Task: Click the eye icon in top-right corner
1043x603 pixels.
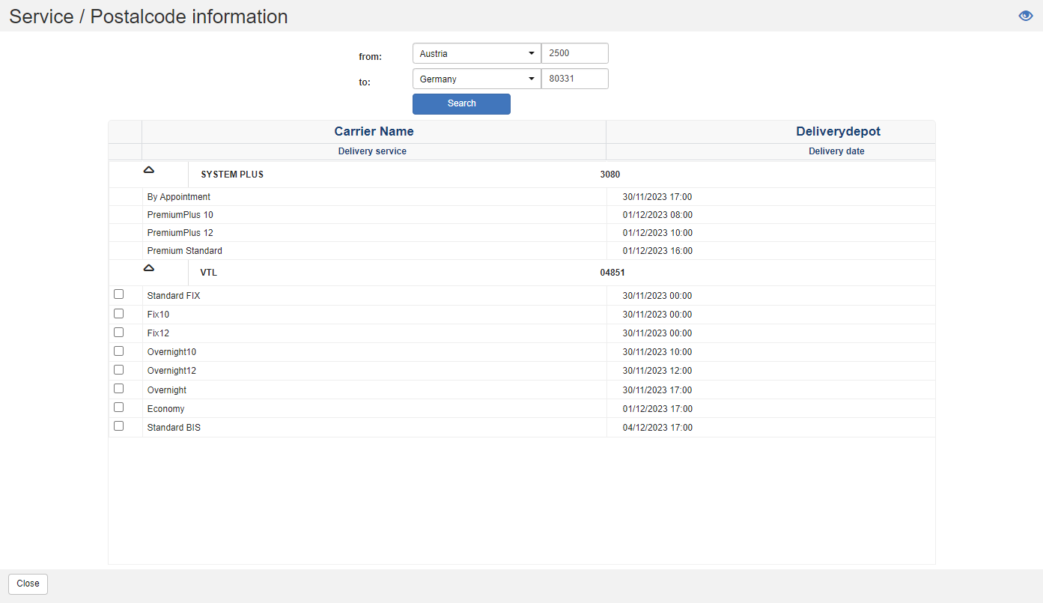Action: (x=1025, y=16)
